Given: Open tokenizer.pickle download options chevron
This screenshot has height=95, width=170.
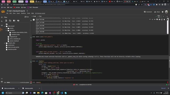Looking at the screenshot, I should click(39, 88).
